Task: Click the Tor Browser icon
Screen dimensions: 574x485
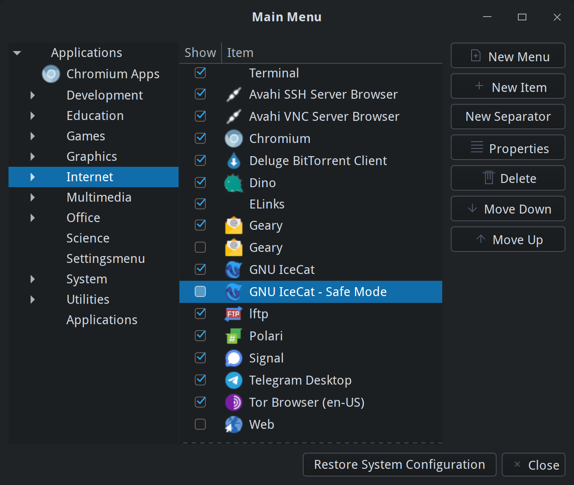Action: tap(234, 402)
